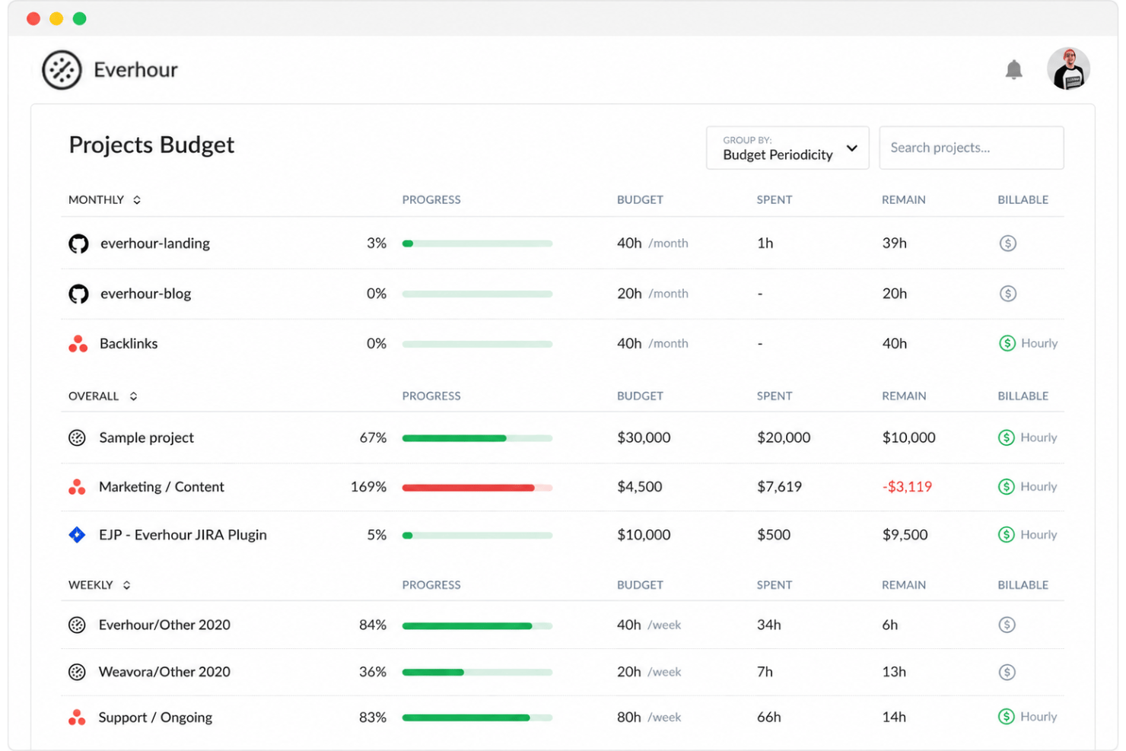Click icon next to Weavora/Other 2020
The width and height of the screenshot is (1126, 751).
tap(77, 672)
